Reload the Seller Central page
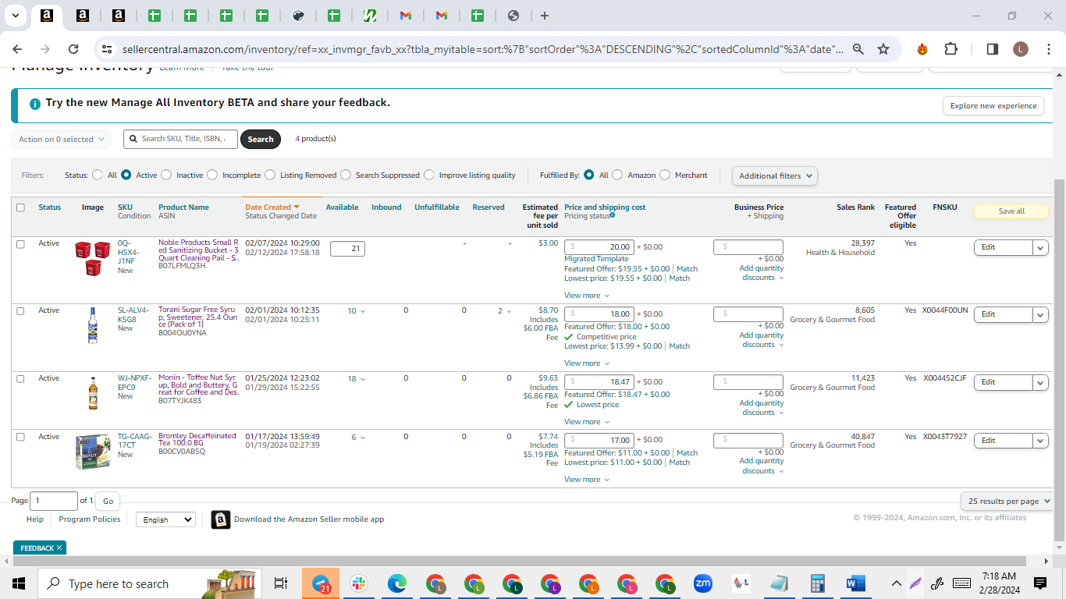1066x599 pixels. 73,49
